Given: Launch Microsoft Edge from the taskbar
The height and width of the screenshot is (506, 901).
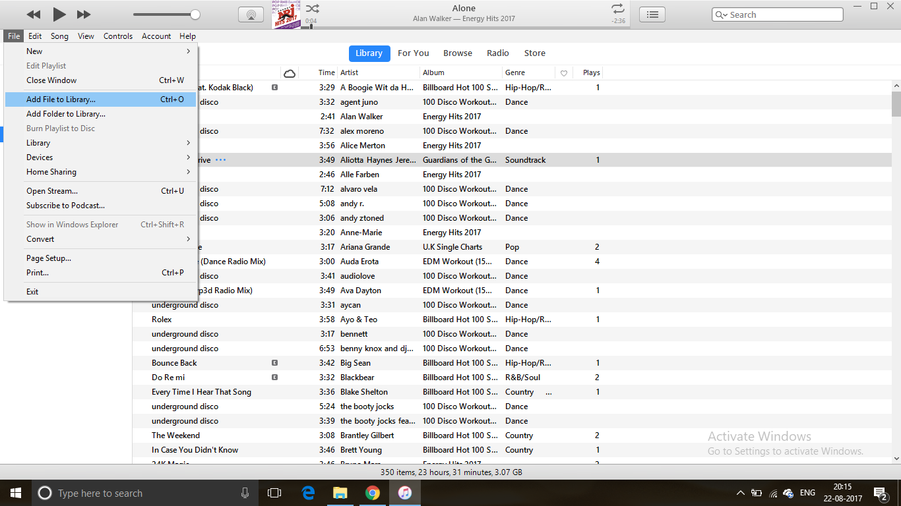Looking at the screenshot, I should (308, 493).
